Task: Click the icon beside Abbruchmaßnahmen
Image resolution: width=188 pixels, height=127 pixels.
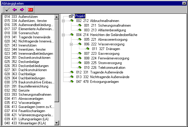Action: pyautogui.click(x=72, y=21)
